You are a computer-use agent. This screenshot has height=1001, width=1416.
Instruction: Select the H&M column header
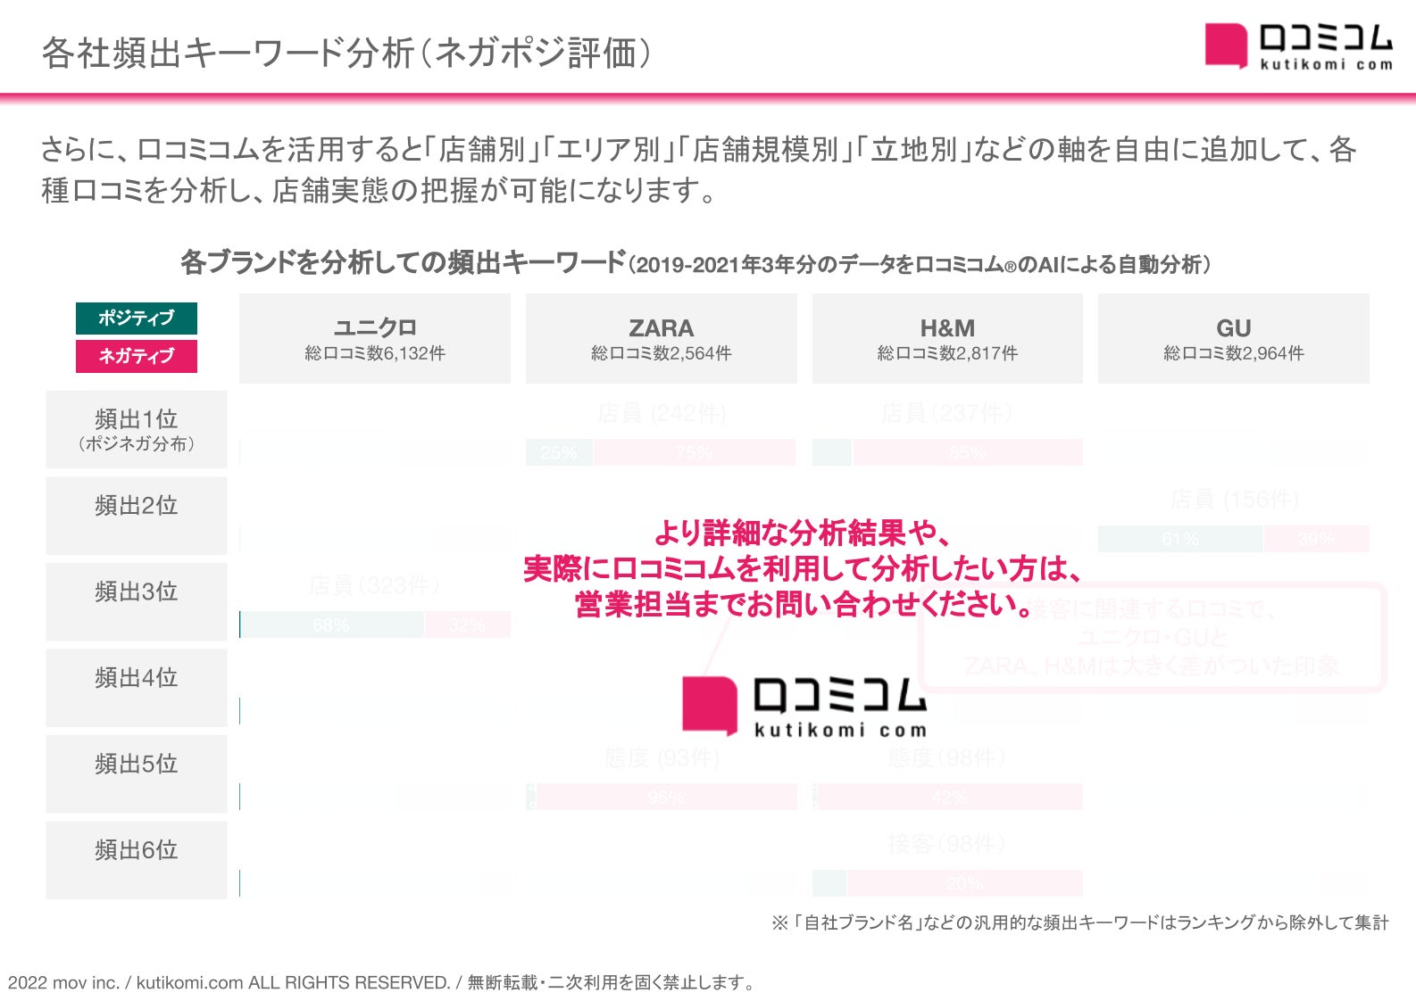pos(947,339)
